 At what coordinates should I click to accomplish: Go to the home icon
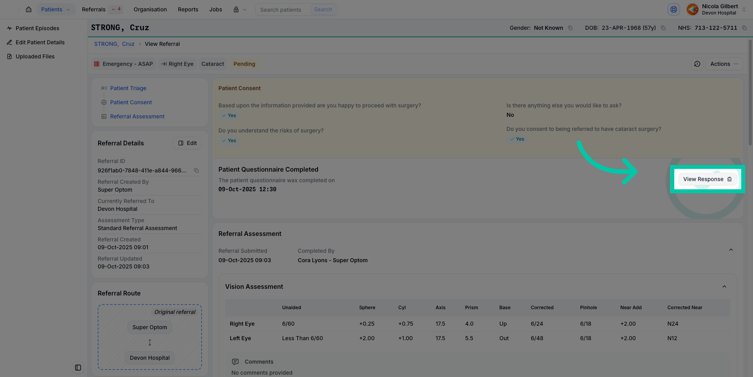tap(29, 9)
